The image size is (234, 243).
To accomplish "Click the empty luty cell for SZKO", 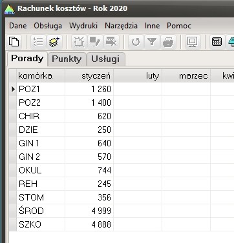I will click(138, 224).
